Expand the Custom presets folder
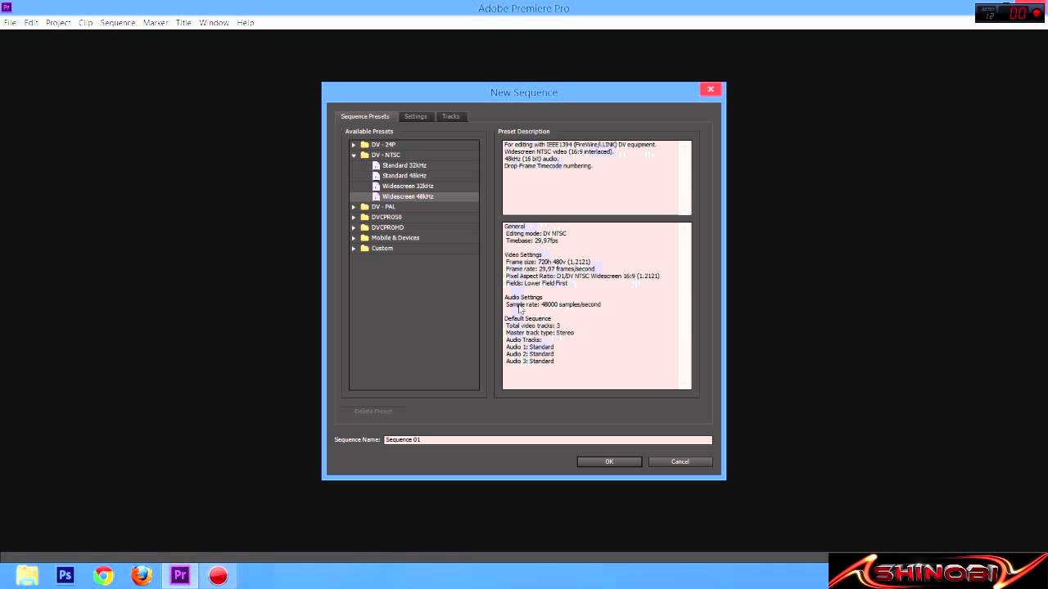 (x=354, y=249)
